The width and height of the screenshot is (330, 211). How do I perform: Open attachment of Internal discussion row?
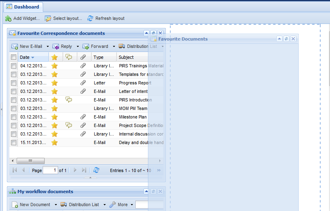pyautogui.click(x=83, y=134)
